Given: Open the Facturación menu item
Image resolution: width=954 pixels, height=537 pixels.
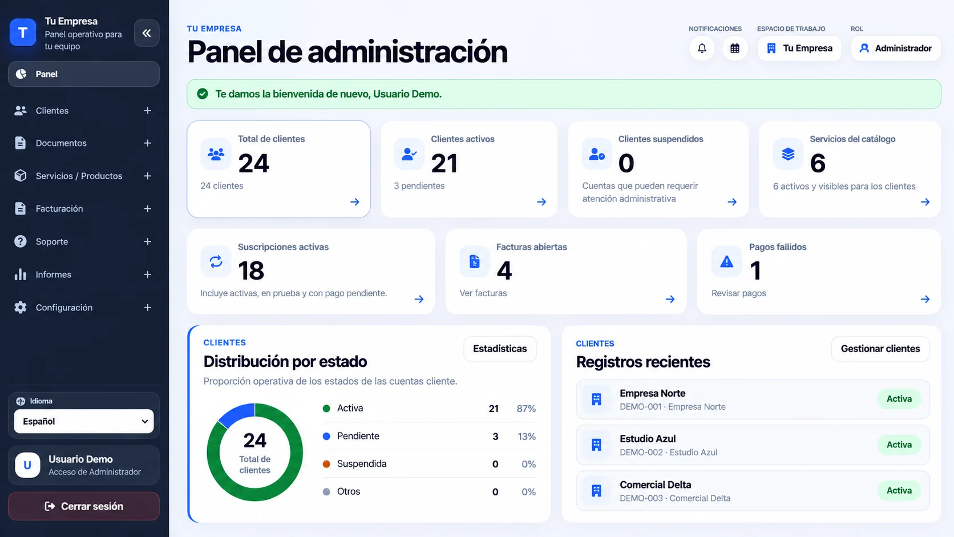Looking at the screenshot, I should [84, 209].
